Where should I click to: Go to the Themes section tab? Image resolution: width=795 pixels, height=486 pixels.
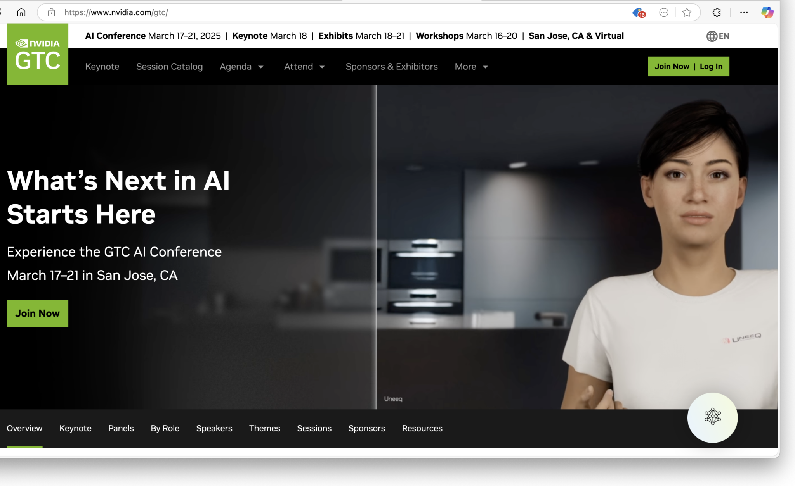[x=264, y=428]
